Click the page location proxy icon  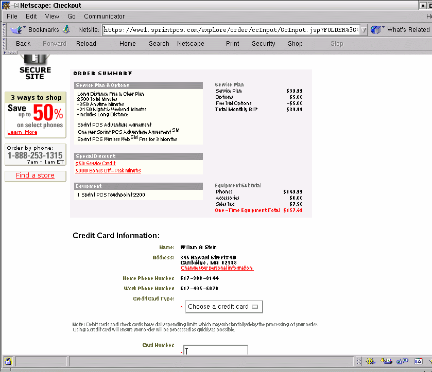tap(66, 29)
